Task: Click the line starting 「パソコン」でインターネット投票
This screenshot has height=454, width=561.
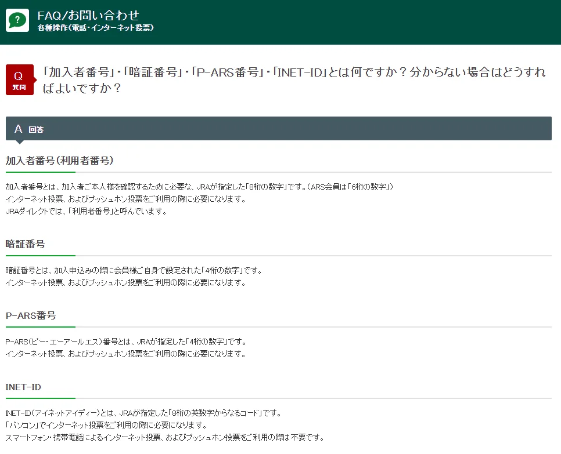Action: click(x=106, y=426)
